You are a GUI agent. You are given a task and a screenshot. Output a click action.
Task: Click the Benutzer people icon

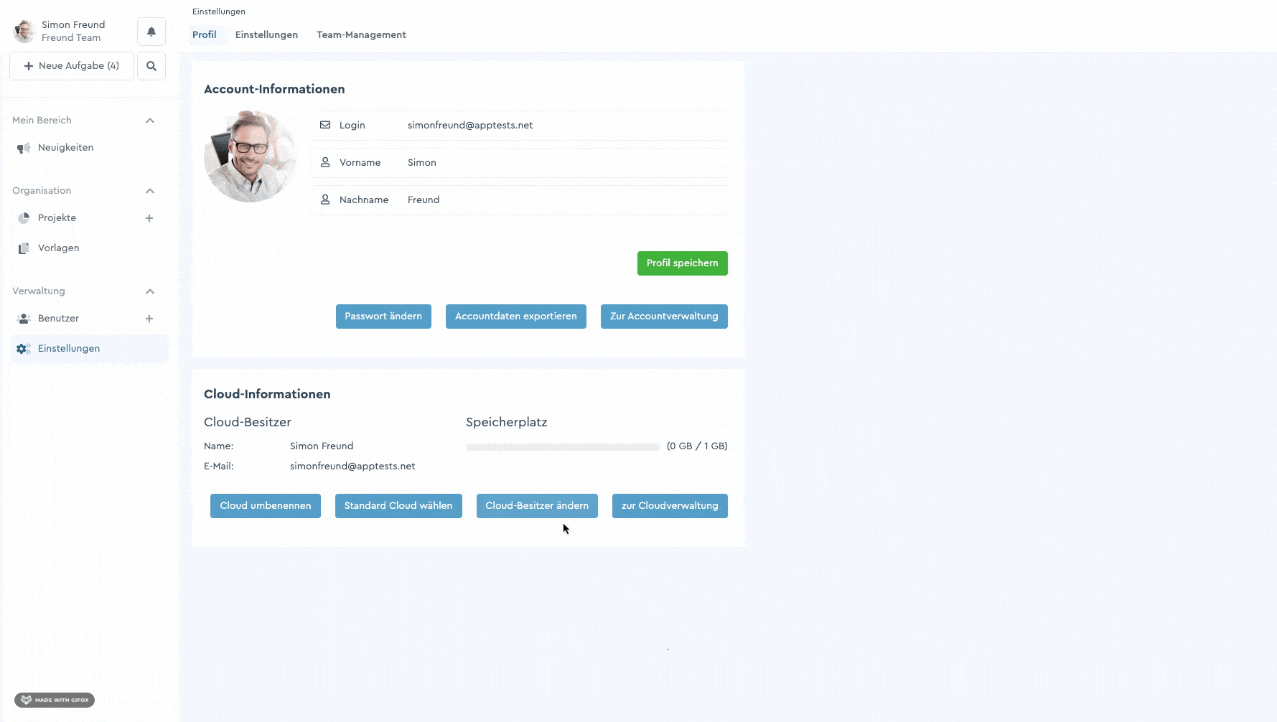(x=24, y=319)
